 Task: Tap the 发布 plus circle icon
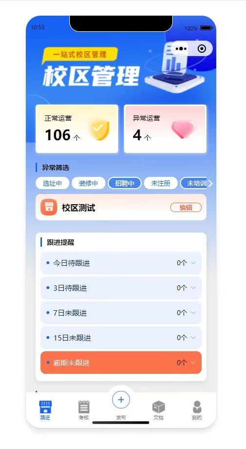click(121, 400)
